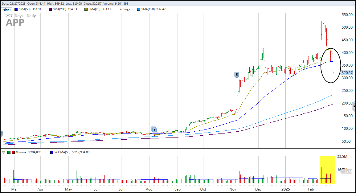Click the August earnings E marker
This screenshot has width=356, height=193.
pos(154,130)
